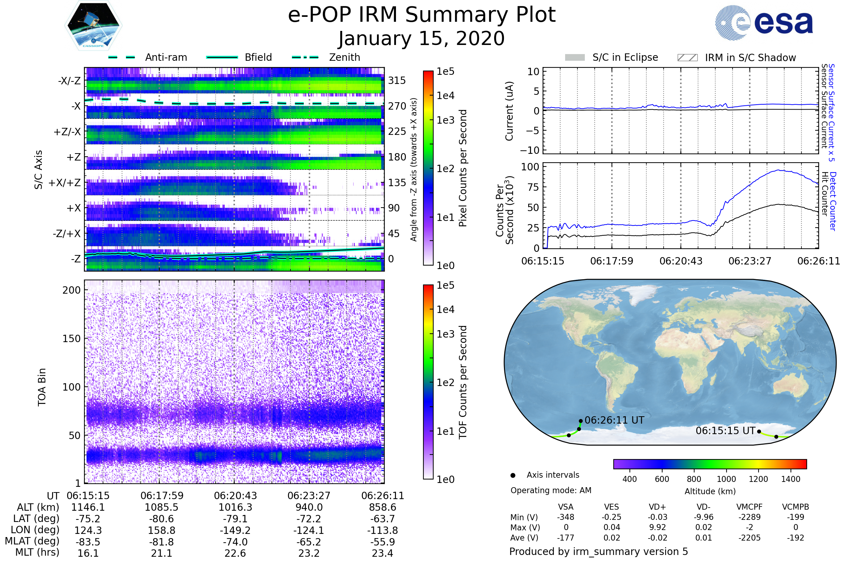Click the Anti-ram dashed line legend marker
Screen dimensions: 844x562
click(x=122, y=57)
